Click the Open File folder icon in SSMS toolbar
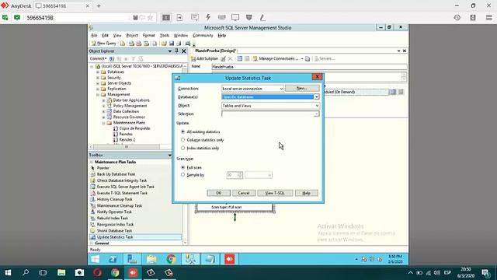Image resolution: width=497 pixels, height=280 pixels. click(164, 44)
